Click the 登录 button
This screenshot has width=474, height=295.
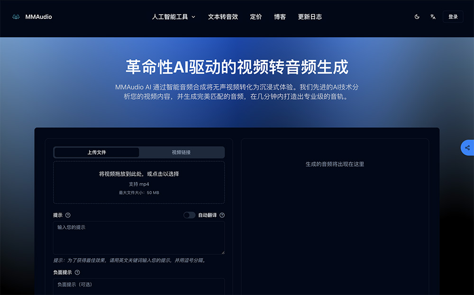click(x=453, y=17)
